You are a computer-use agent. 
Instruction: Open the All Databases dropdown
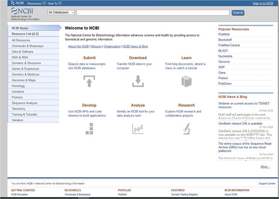(61, 12)
